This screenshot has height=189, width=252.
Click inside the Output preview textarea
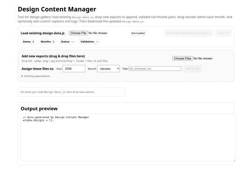tap(128, 137)
